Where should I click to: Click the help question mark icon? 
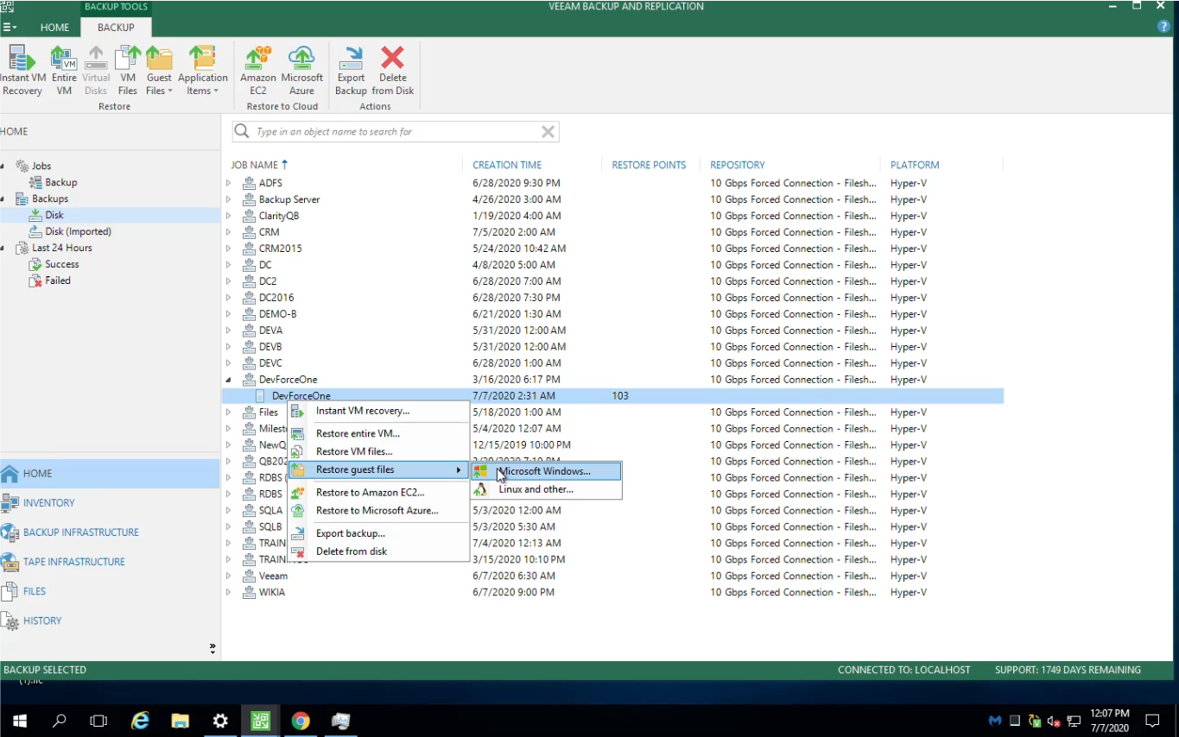pos(1163,27)
